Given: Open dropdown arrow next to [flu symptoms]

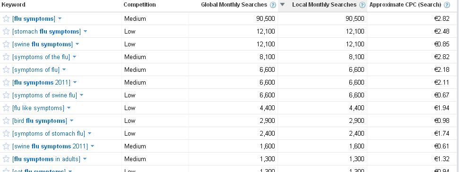Looking at the screenshot, I should pyautogui.click(x=60, y=19).
